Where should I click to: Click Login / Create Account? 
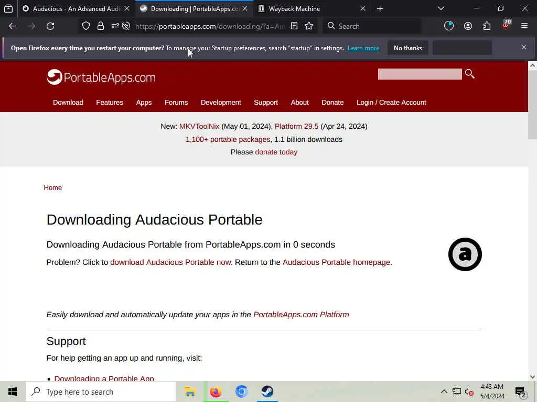click(x=391, y=103)
